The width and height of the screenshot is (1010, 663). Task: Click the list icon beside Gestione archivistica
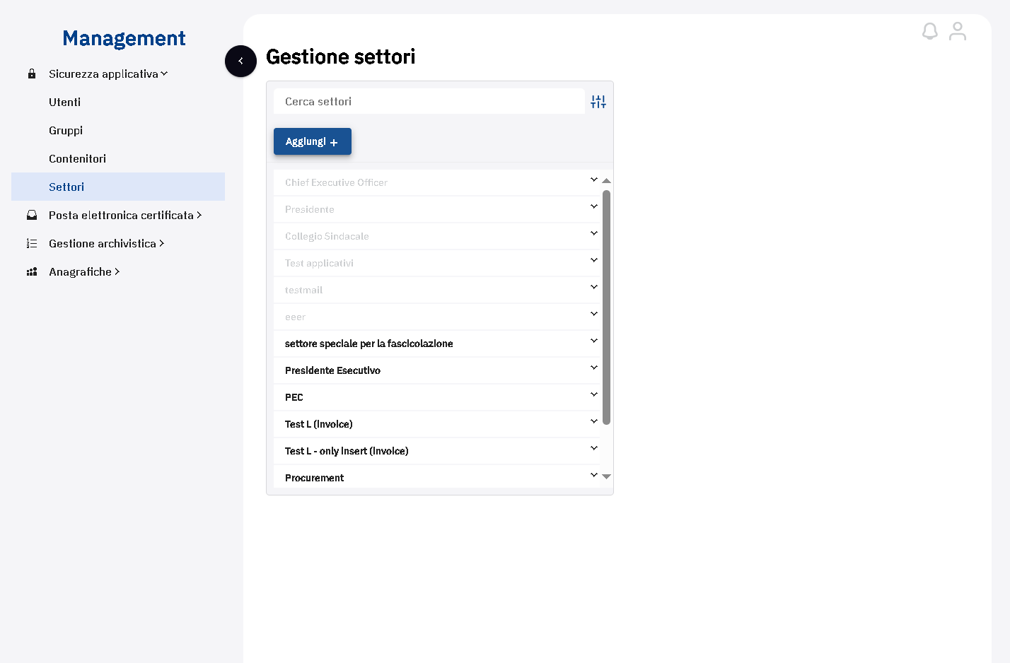32,243
